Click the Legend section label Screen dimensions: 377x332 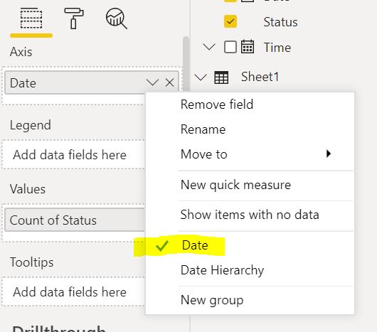tap(31, 125)
